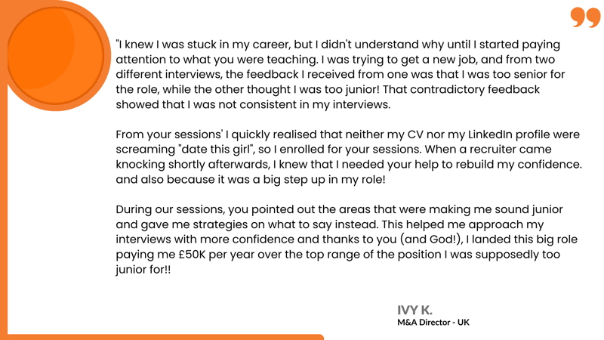Select the name IVY K.

click(x=415, y=310)
